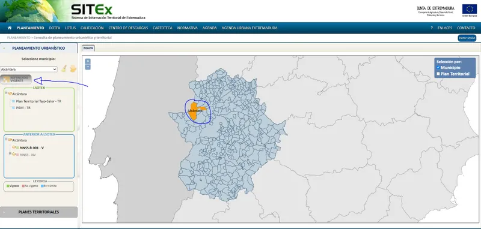Click the icon right of the broom
481x229 pixels.
[x=73, y=68]
